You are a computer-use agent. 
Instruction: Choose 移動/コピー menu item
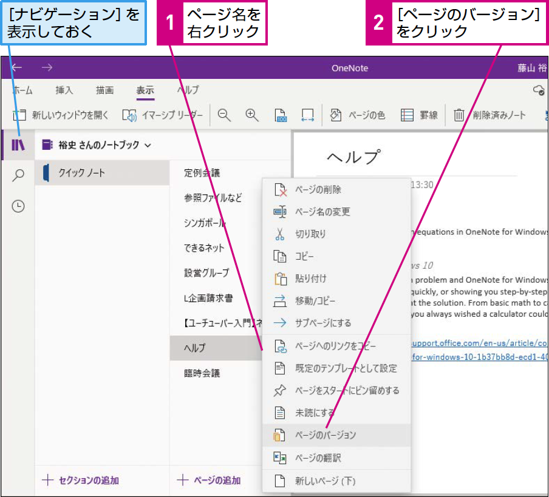(336, 301)
